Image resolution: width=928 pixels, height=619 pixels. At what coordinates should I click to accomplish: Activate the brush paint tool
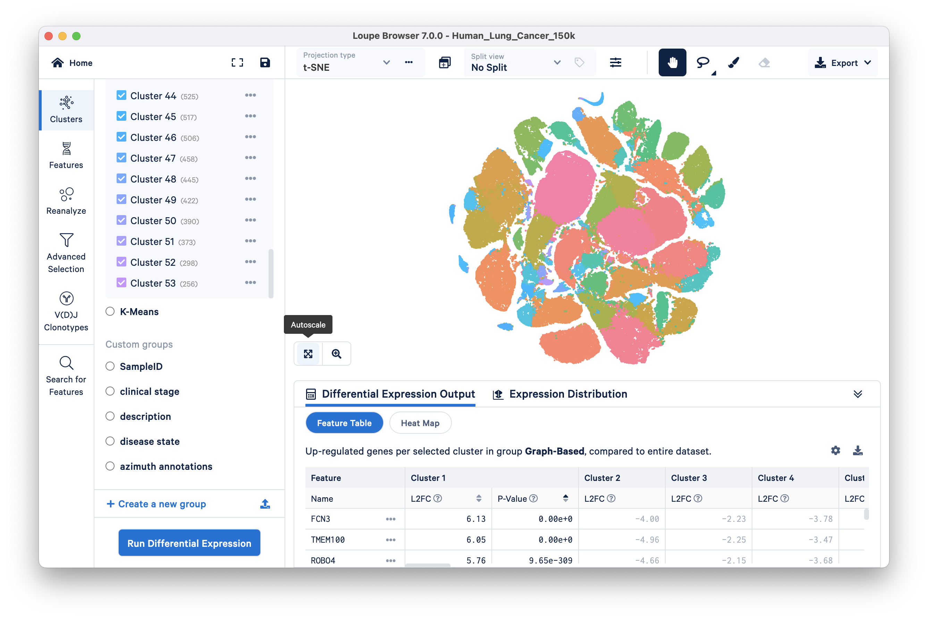(x=733, y=62)
